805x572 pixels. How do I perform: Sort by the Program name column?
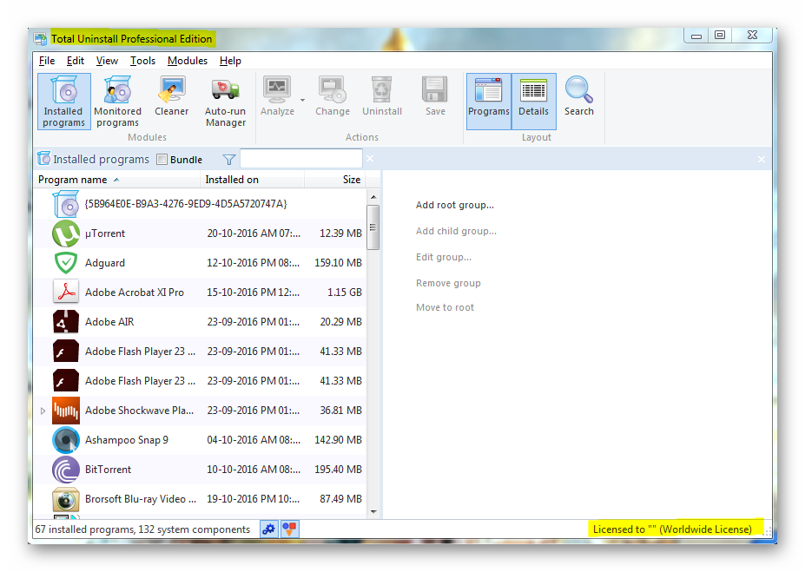117,180
